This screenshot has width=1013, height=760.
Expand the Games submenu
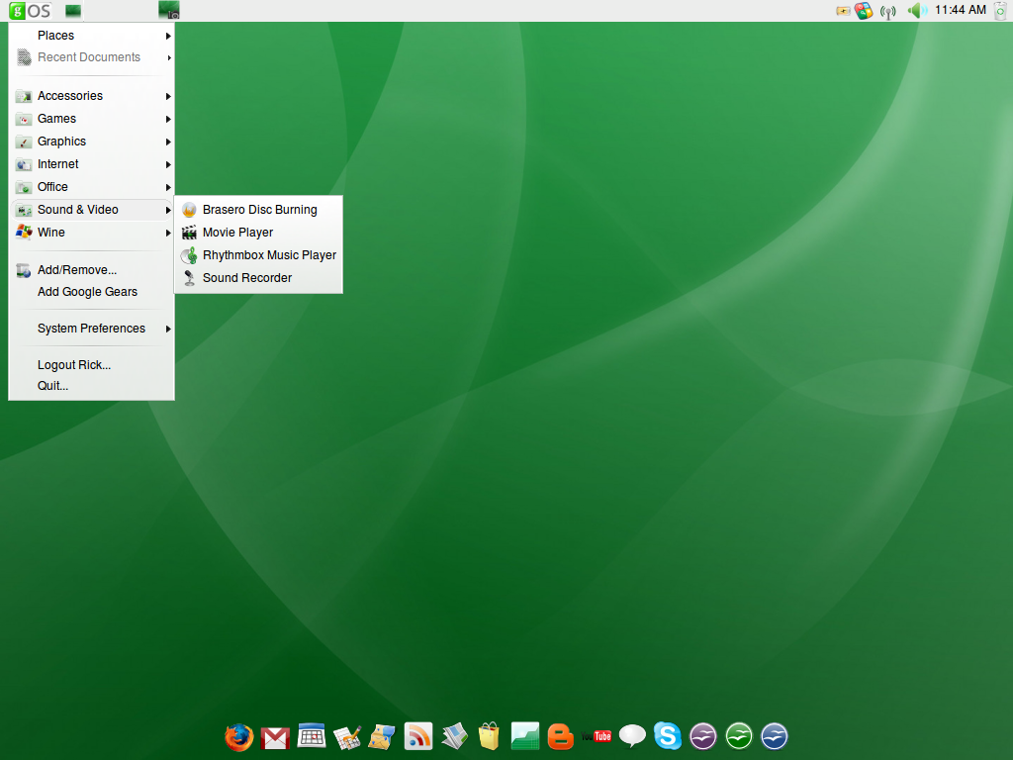coord(92,119)
